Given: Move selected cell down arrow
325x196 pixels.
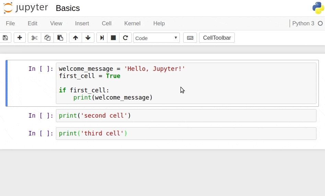Looking at the screenshot, I should (x=88, y=38).
